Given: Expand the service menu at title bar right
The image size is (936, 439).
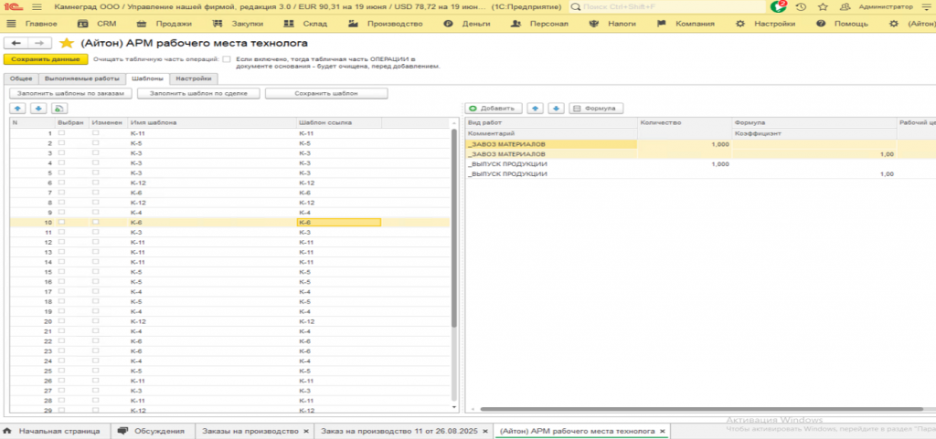Looking at the screenshot, I should pyautogui.click(x=927, y=6).
